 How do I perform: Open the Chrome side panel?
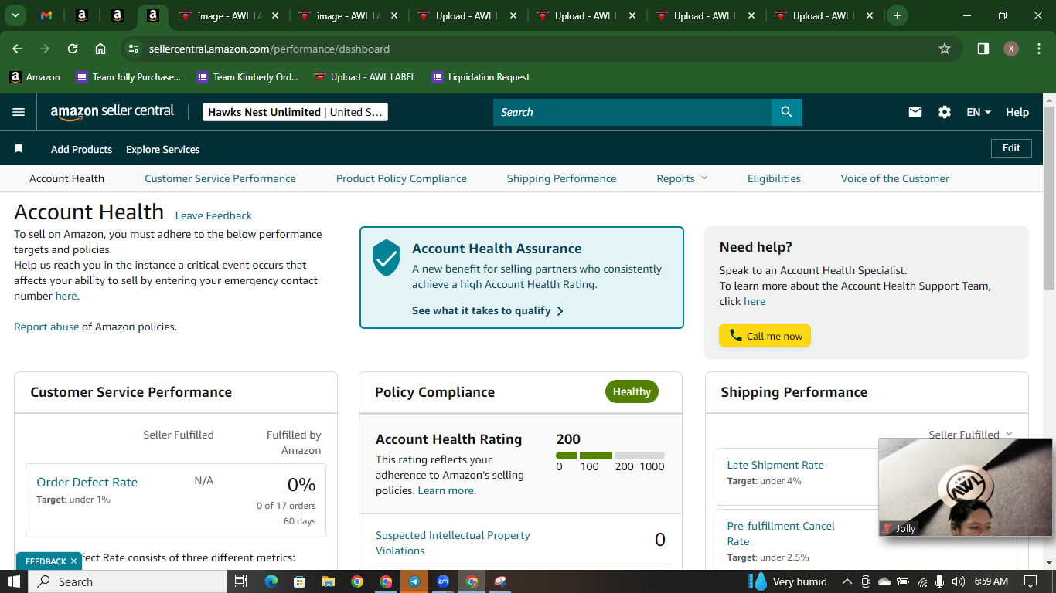983,49
